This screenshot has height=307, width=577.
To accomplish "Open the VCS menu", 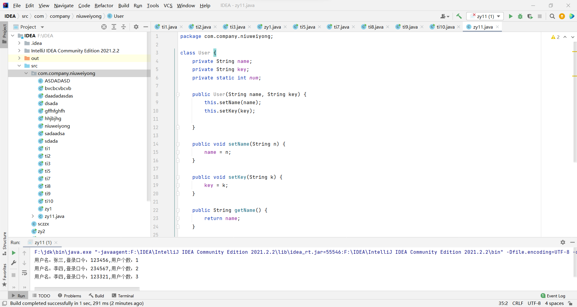I will pos(168,5).
